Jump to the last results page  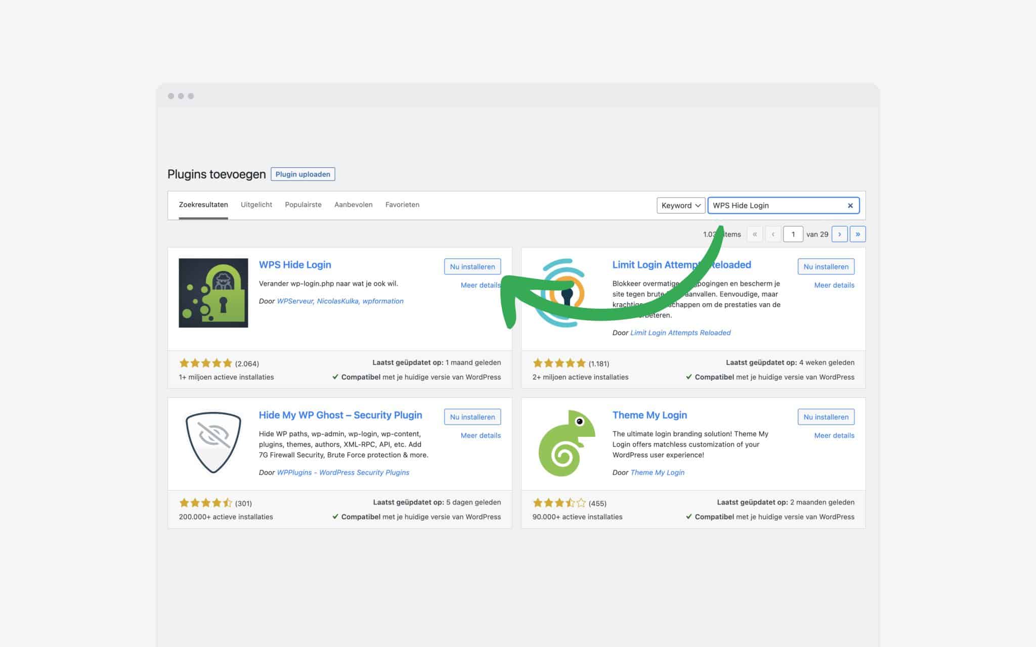[x=858, y=234]
